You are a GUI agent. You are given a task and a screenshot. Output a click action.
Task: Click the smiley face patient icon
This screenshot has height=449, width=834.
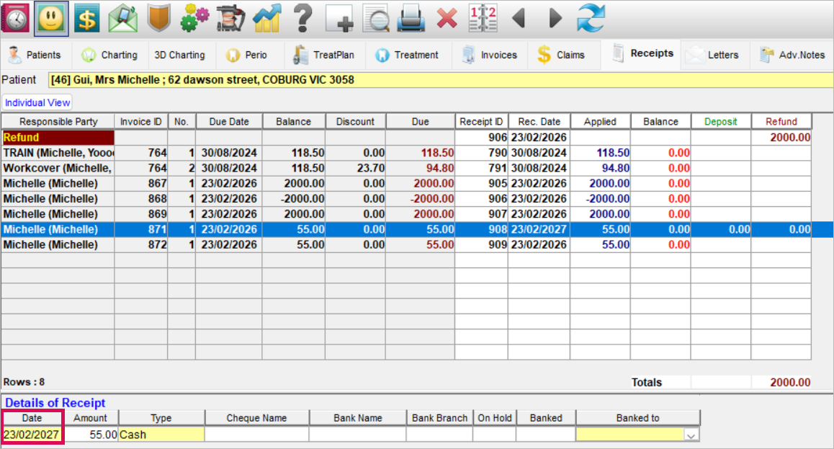pos(51,18)
